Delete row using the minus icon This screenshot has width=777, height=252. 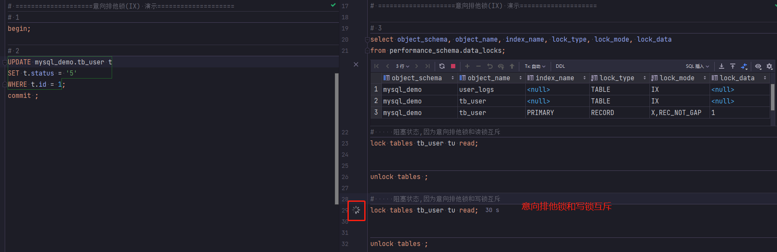coord(478,66)
